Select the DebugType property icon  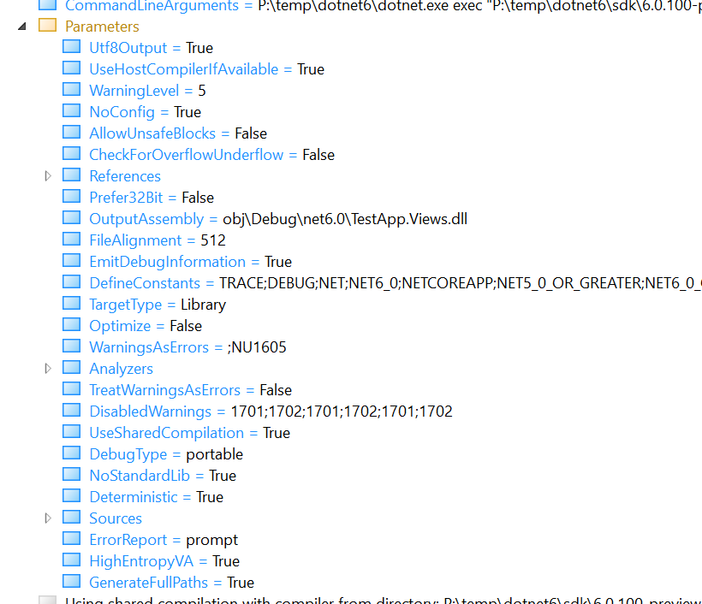(x=71, y=453)
